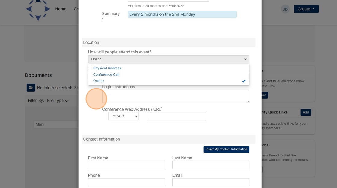
Task: Click the Last Name input field
Action: click(211, 165)
